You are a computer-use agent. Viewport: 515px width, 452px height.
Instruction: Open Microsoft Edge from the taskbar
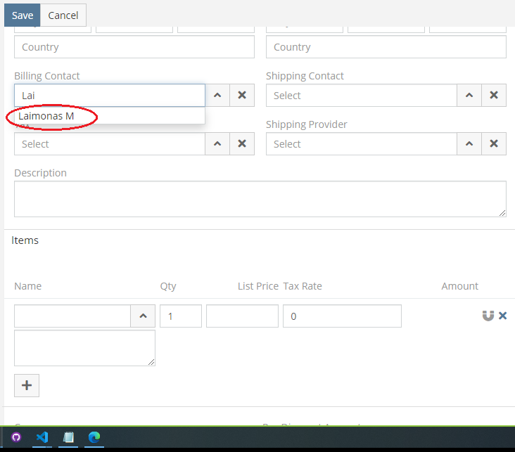(x=94, y=437)
